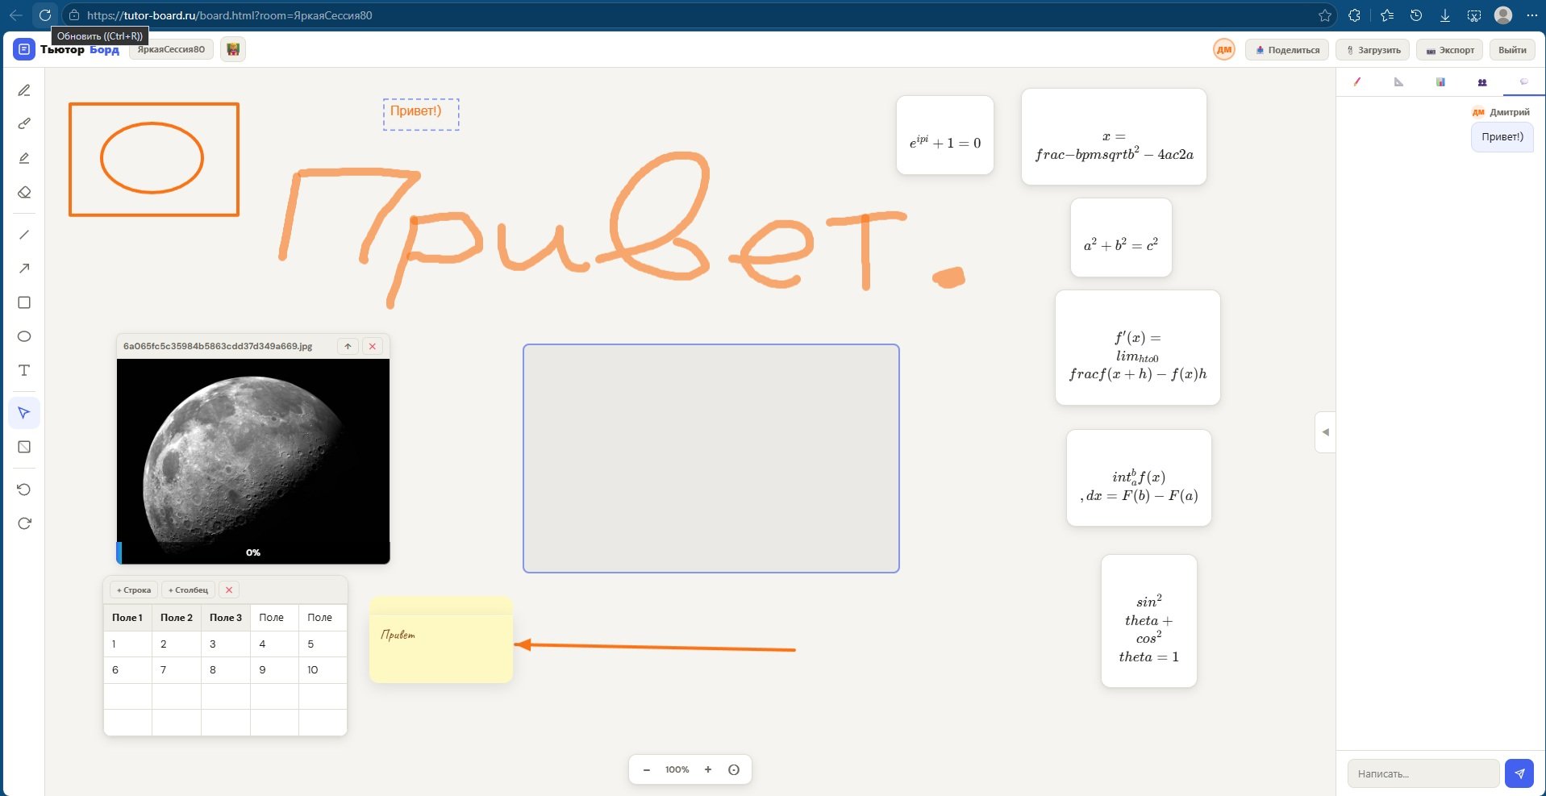The width and height of the screenshot is (1546, 796).
Task: Click the Redo icon in left toolbar
Action: (x=24, y=523)
